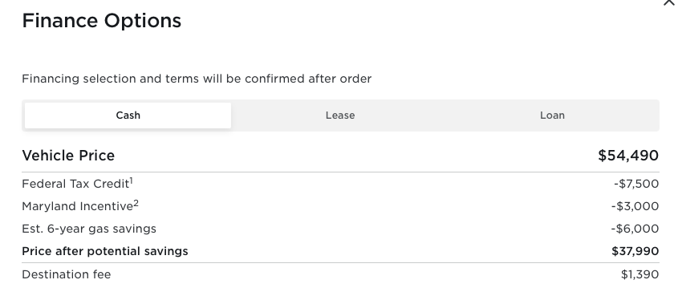Click the financing terms confirmation notice
The width and height of the screenshot is (678, 292).
[x=197, y=79]
